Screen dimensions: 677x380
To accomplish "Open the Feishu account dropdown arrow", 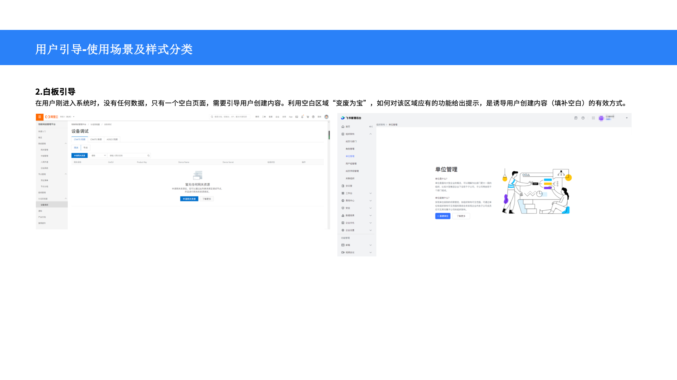I will pos(627,118).
